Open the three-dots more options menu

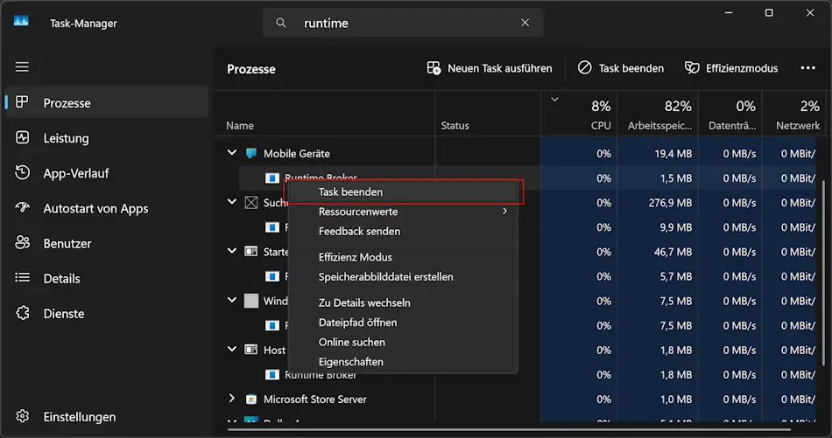[807, 68]
